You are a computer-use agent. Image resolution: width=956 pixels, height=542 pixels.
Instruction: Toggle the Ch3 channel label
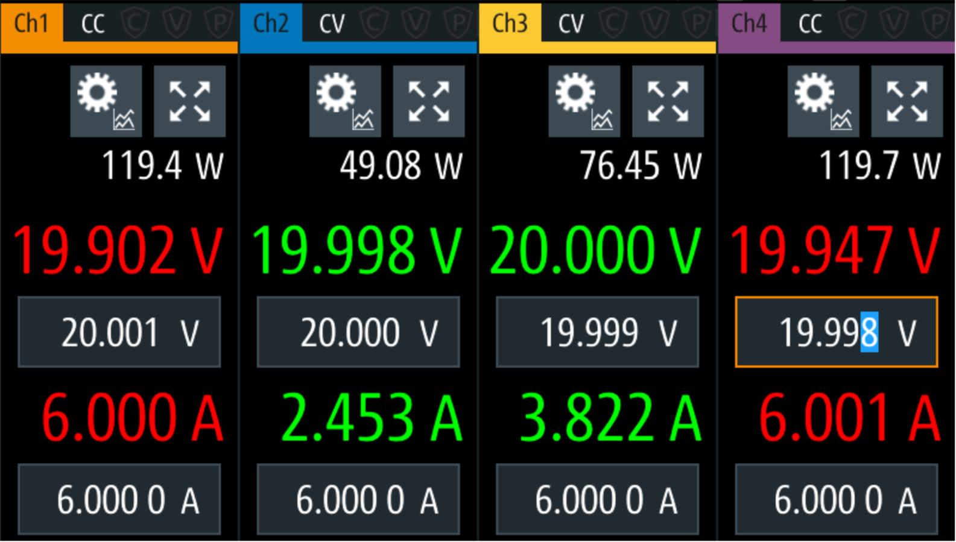click(510, 23)
